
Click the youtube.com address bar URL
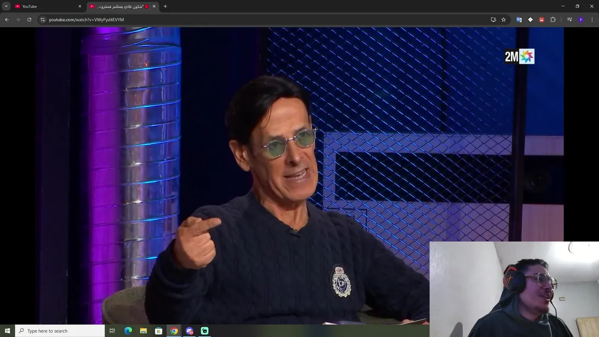[86, 20]
